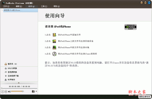
Task: Click the 将iPod/iPhone中的文件导出到iTunes资料库 text
Action: click(78, 54)
